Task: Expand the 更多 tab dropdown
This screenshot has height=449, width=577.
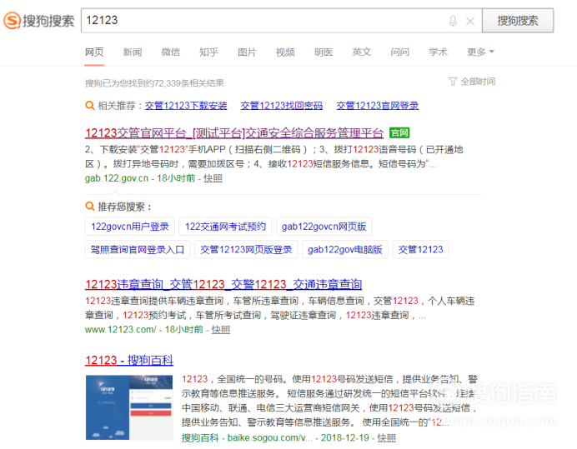Action: pos(480,52)
